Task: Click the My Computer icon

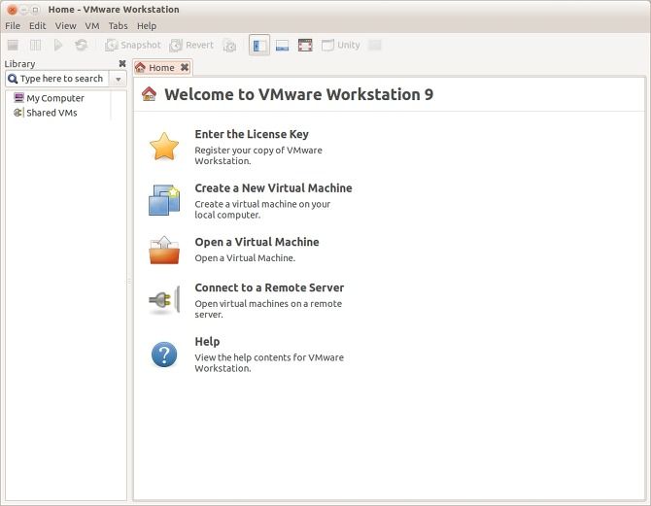Action: (18, 97)
